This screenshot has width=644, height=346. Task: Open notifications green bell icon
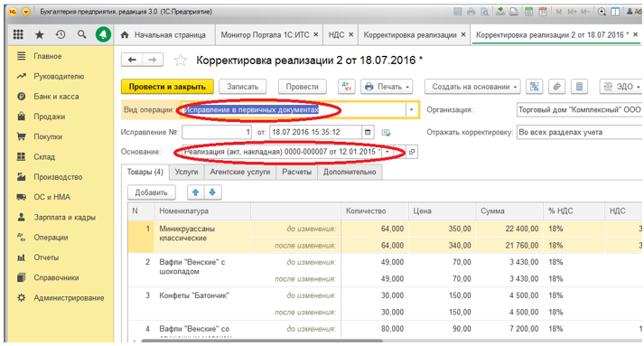(103, 34)
